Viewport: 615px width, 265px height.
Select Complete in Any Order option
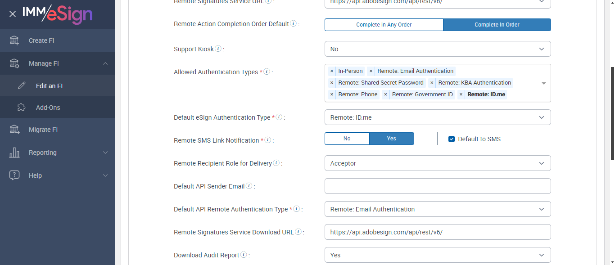[x=384, y=25]
